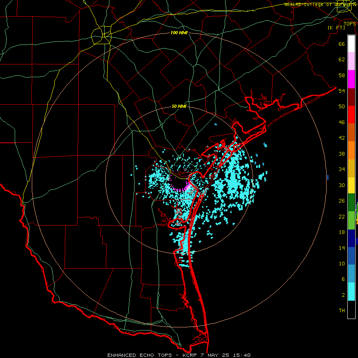Viewport: 358px width, 358px height.
Task: Click the cyan 6 K FT legend swatch
Action: click(x=351, y=292)
